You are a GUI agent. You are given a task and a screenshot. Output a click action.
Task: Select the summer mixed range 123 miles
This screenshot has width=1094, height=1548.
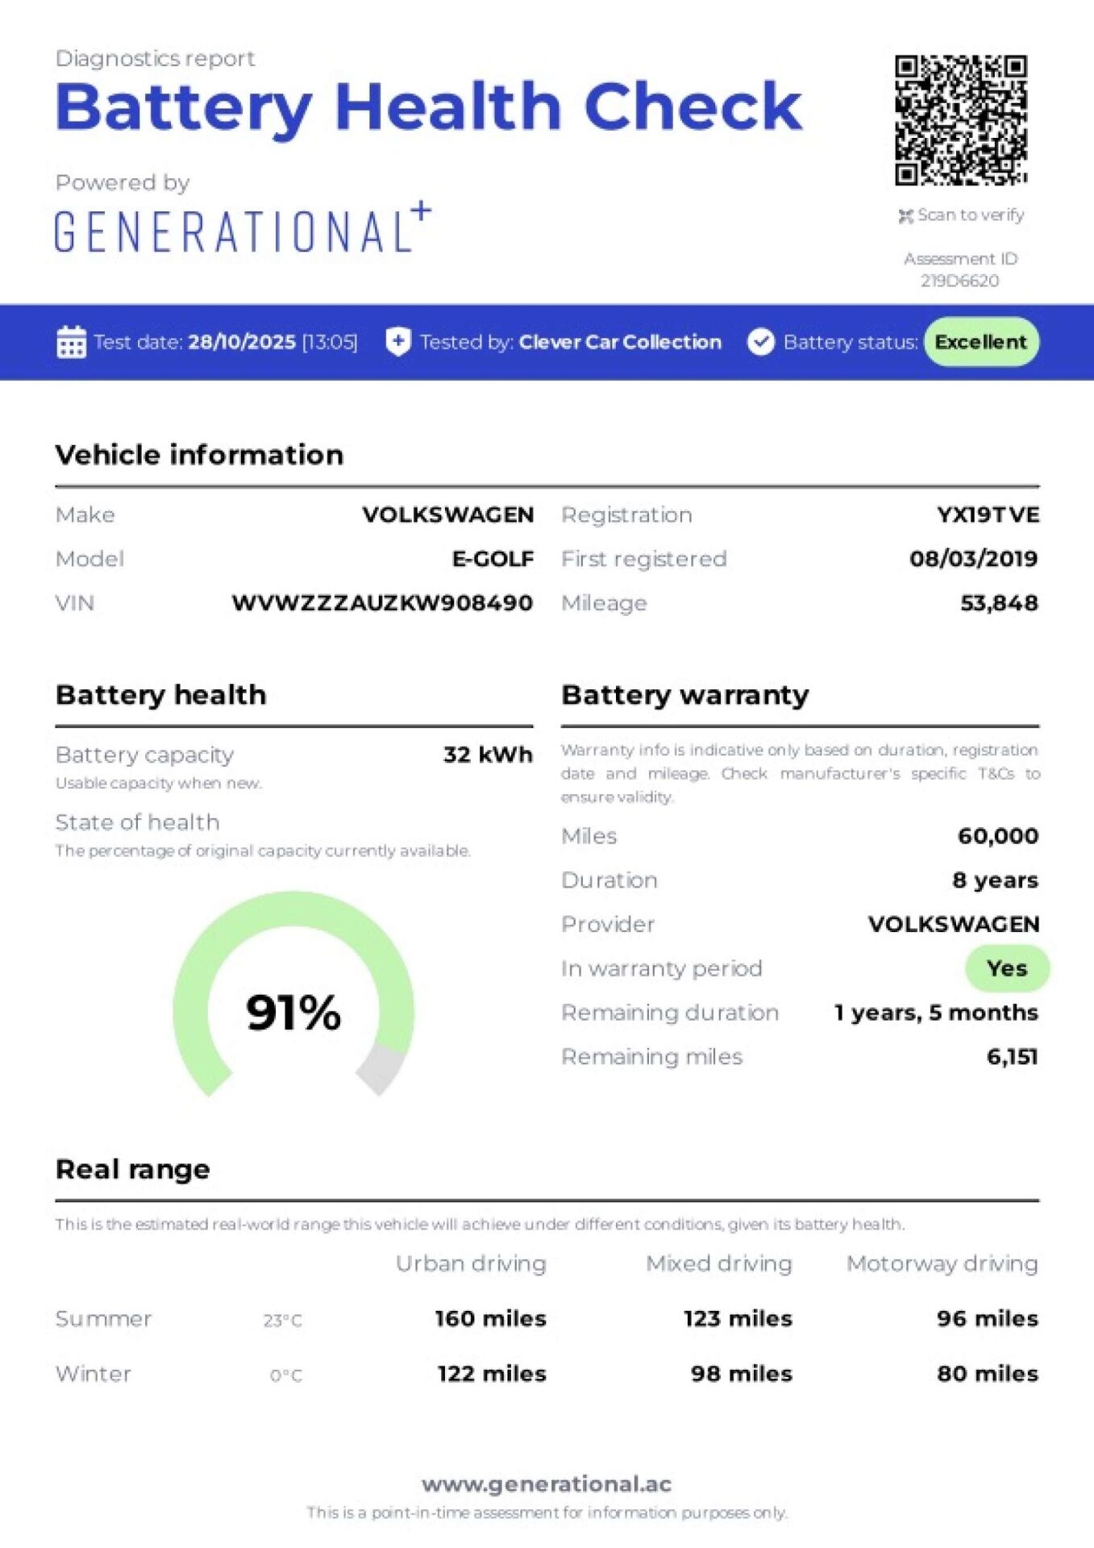pos(738,1318)
